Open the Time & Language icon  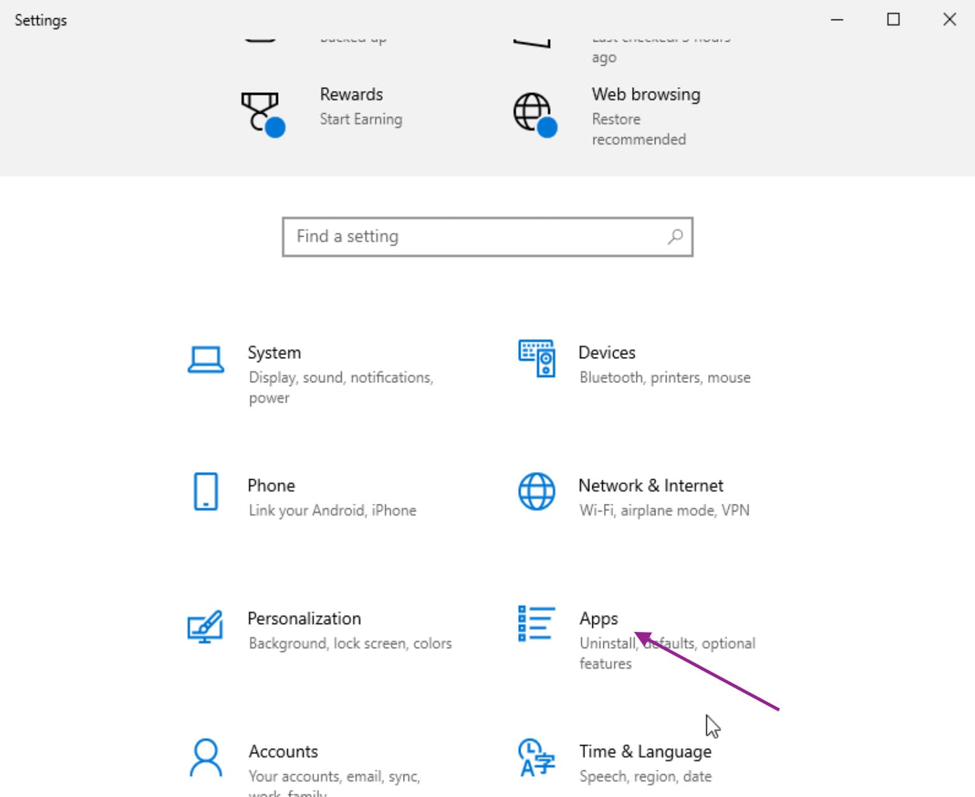536,757
